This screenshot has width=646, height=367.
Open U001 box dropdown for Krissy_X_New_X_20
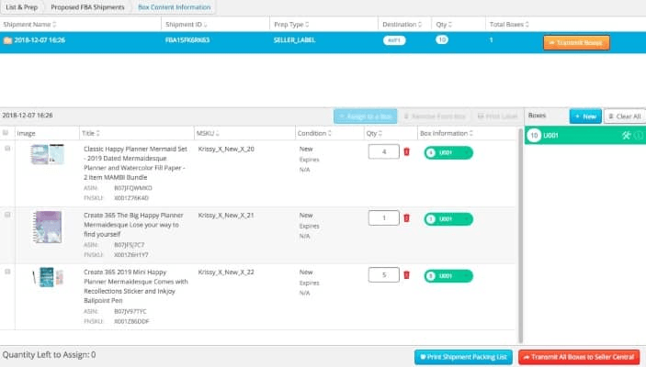(448, 152)
